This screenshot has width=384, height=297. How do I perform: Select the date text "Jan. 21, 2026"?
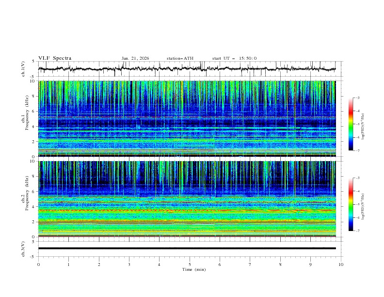tap(135, 58)
